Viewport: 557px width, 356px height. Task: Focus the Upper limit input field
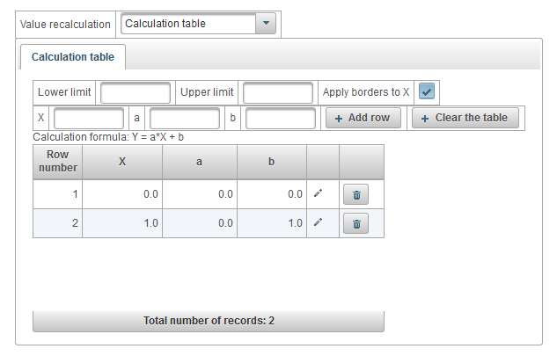[278, 92]
